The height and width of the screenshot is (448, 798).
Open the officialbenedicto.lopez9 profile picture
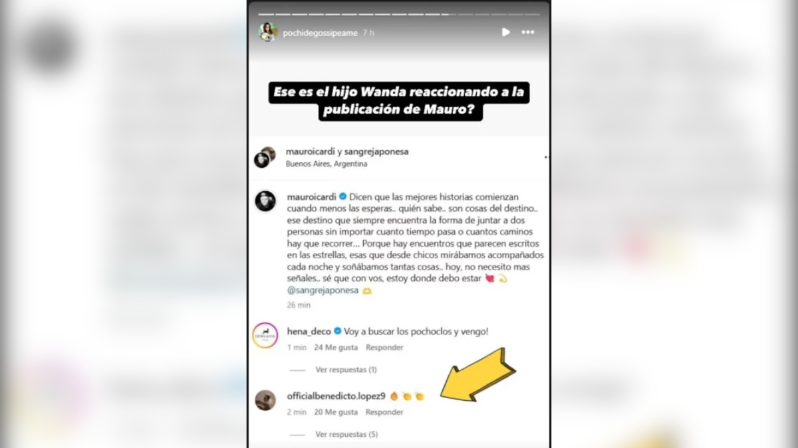pos(265,400)
